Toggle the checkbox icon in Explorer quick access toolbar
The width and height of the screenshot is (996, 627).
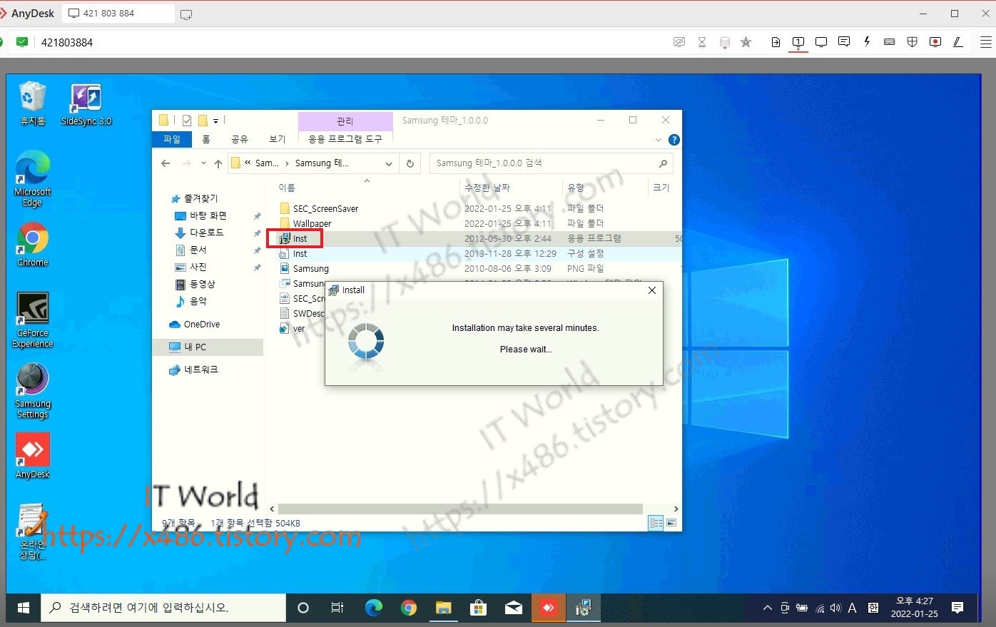pyautogui.click(x=187, y=121)
